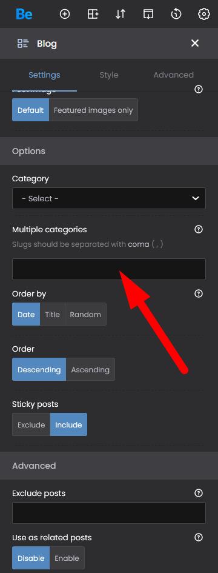Open the import template icon
The height and width of the screenshot is (573, 218).
pos(148,15)
